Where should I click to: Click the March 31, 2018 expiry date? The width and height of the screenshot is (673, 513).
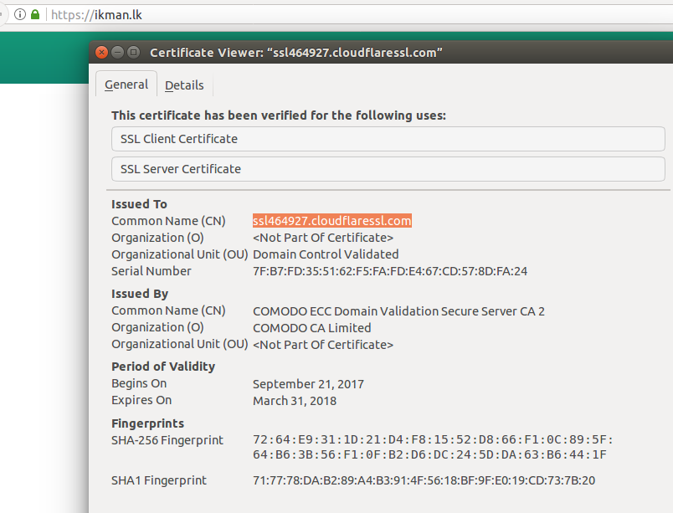click(295, 401)
